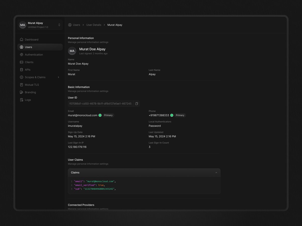The height and width of the screenshot is (226, 302).
Task: Click the Name value Murat Doe Alpay
Action: [x=78, y=64]
